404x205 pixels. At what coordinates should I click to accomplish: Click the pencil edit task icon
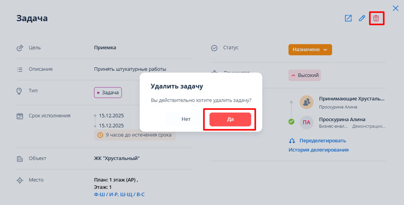point(362,18)
